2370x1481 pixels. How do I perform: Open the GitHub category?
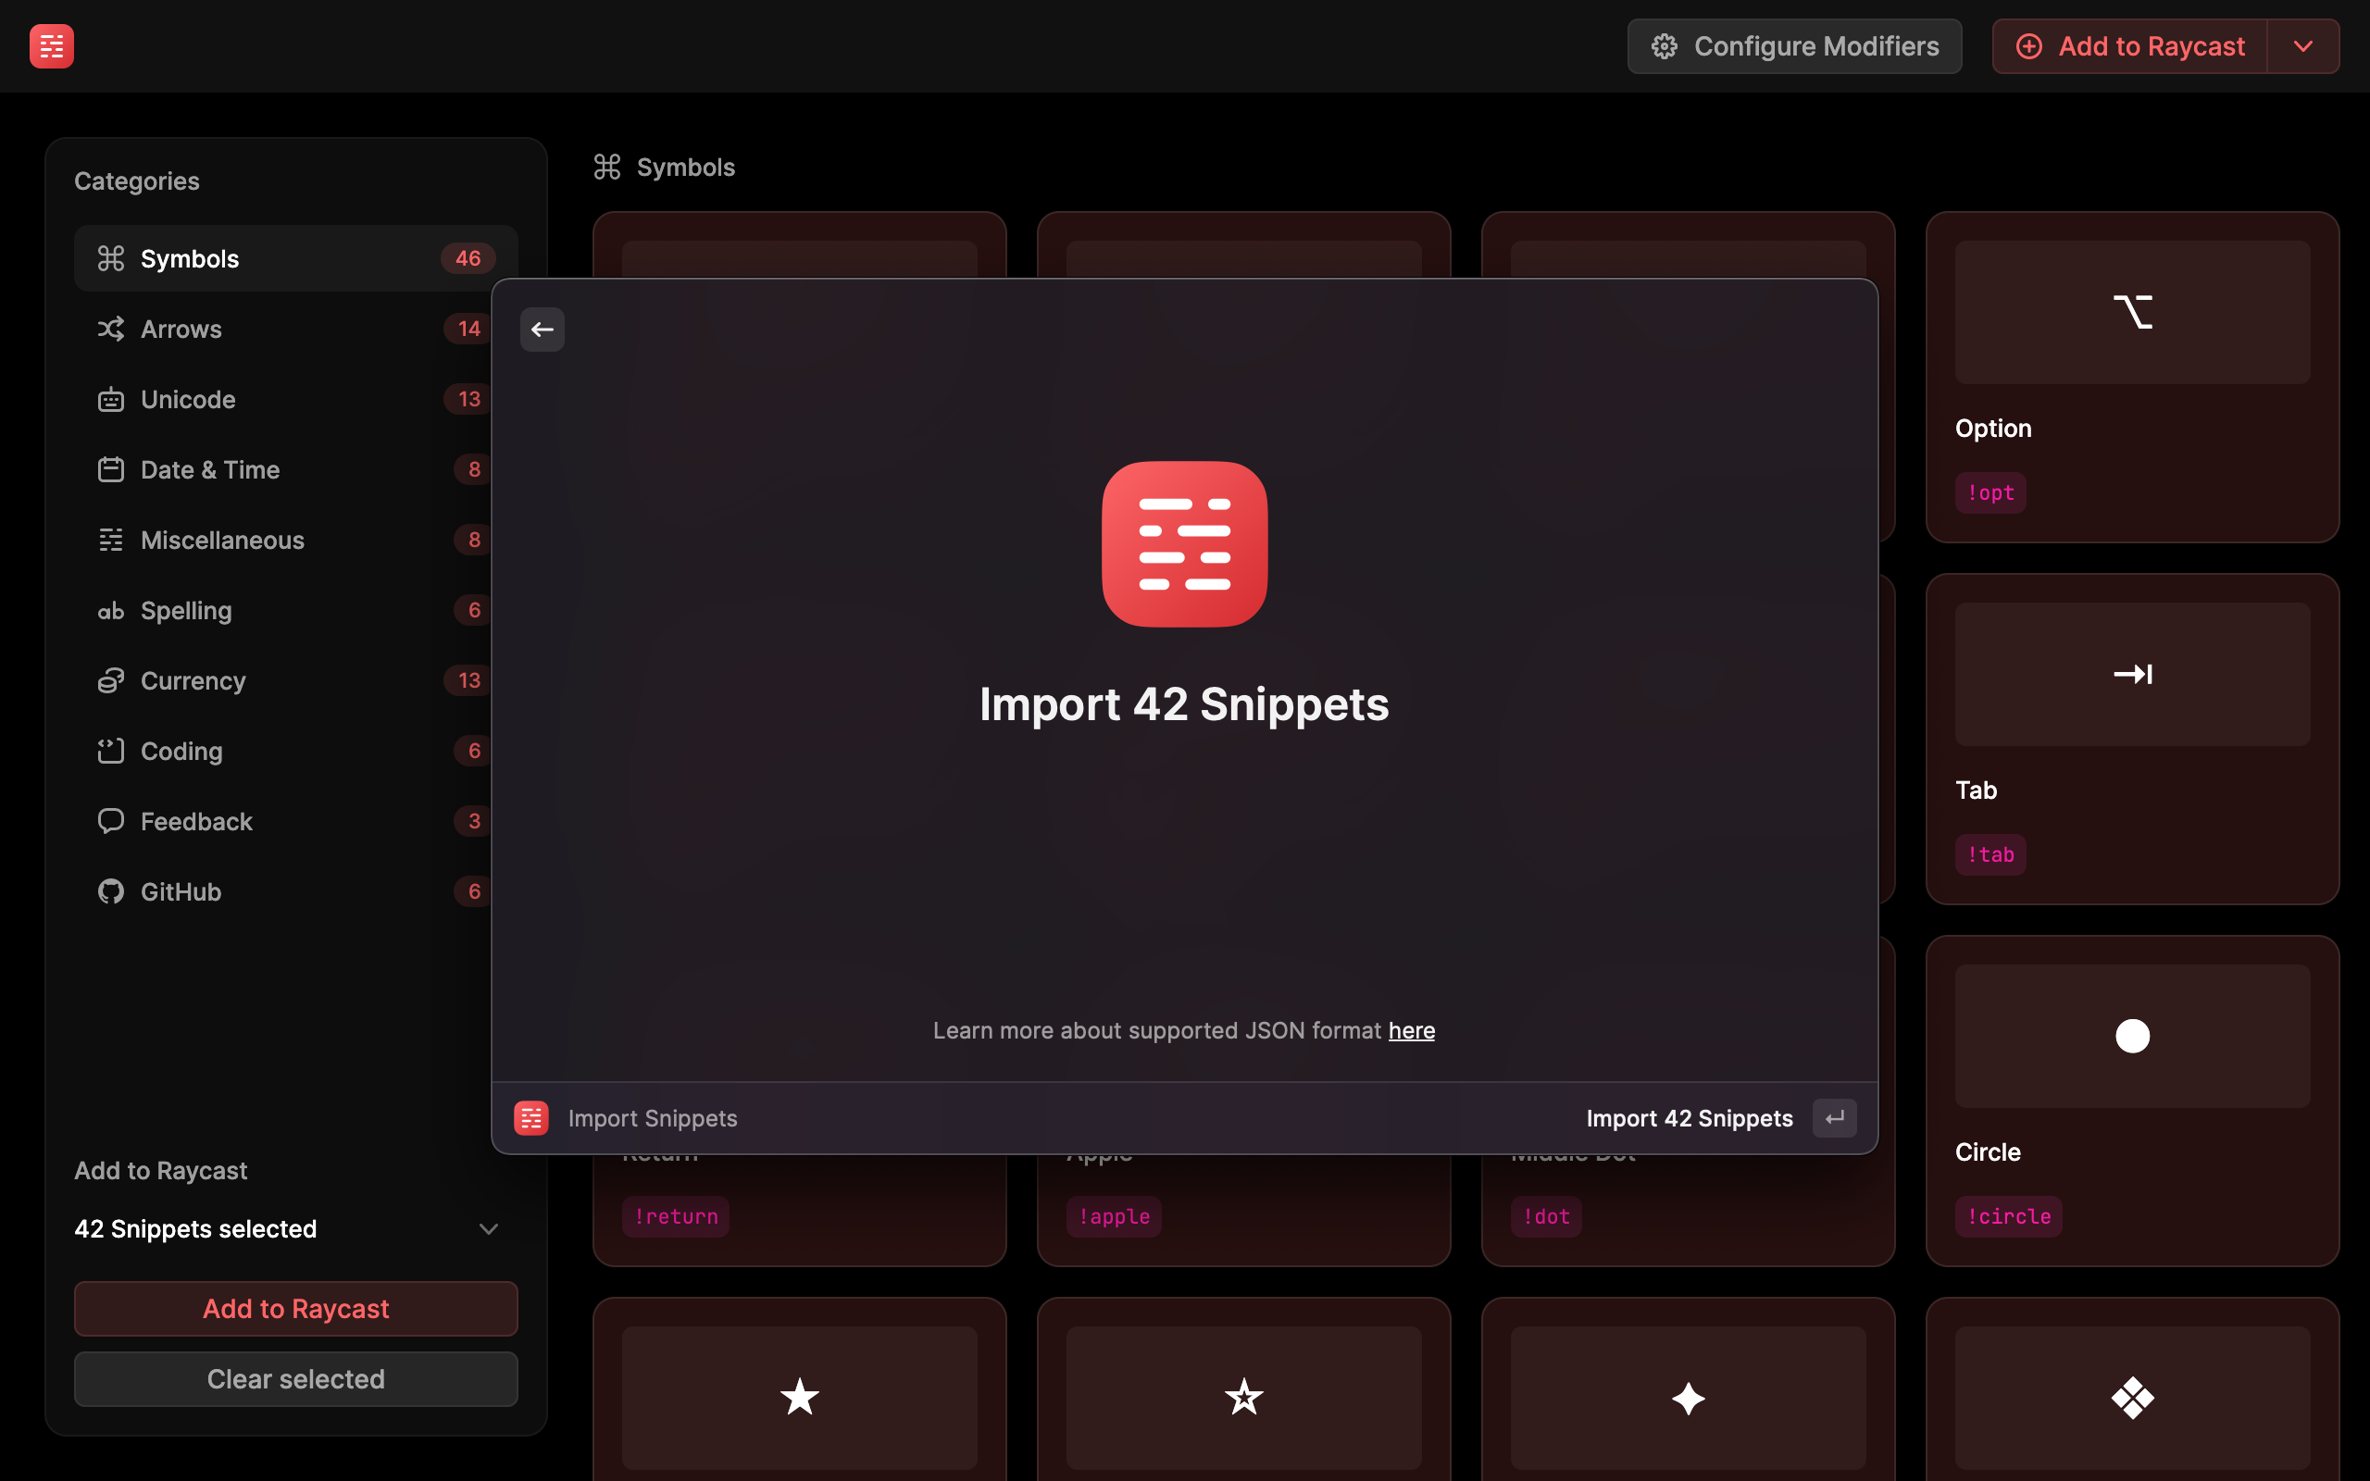pos(295,891)
